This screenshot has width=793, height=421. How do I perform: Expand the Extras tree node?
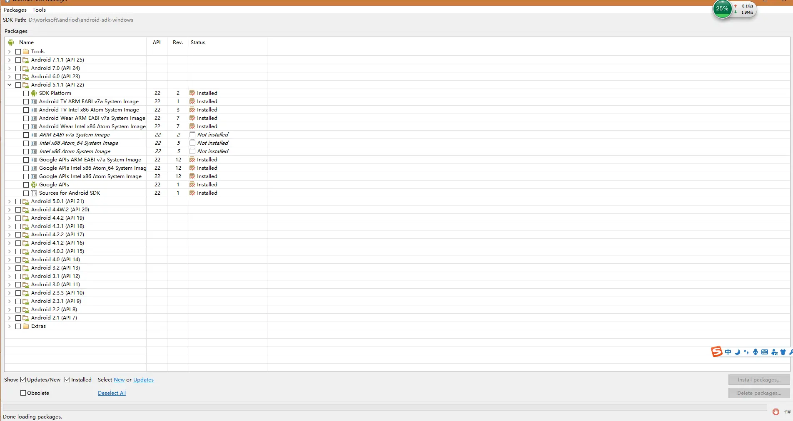(x=10, y=326)
